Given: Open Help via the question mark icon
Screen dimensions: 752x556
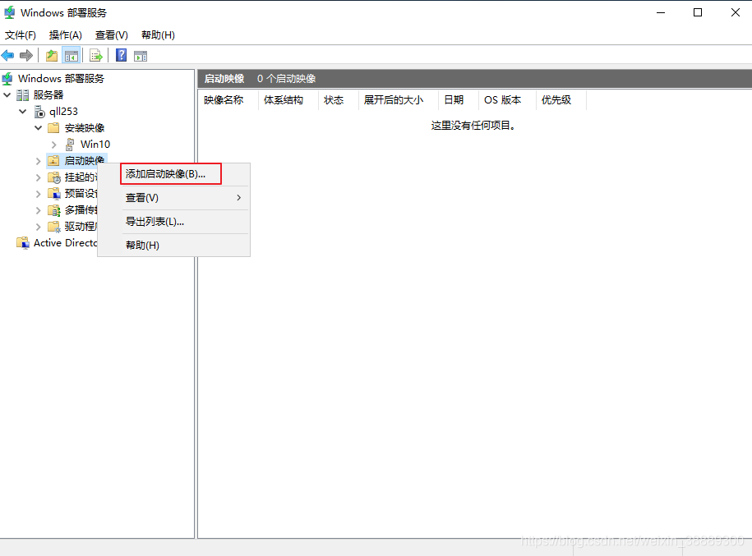Looking at the screenshot, I should coord(121,56).
